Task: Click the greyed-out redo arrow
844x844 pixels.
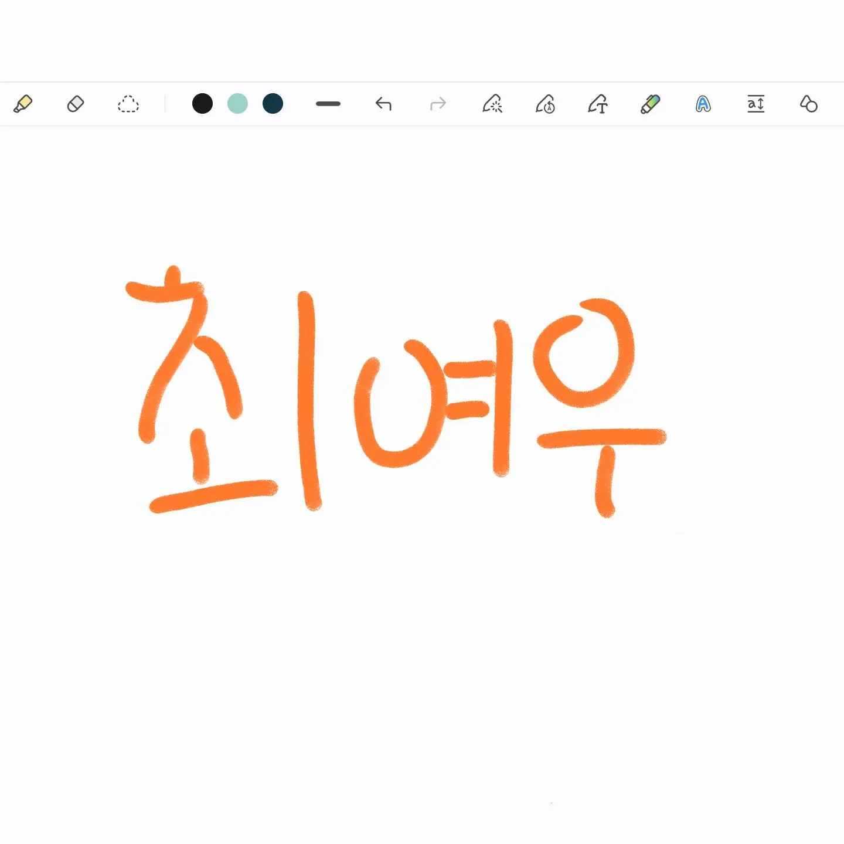Action: [438, 104]
